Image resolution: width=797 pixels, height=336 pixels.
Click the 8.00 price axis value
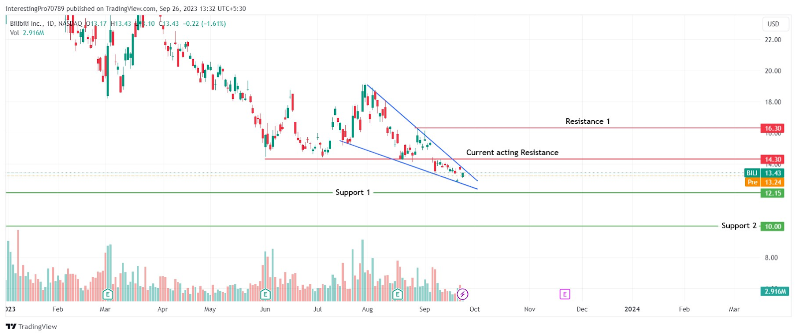click(x=771, y=257)
